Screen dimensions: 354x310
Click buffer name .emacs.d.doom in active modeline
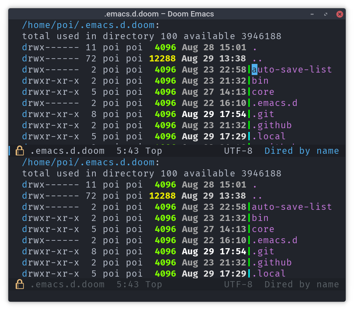[x=67, y=151]
